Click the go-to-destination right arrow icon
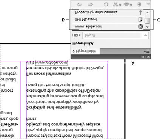The width and height of the screenshot is (160, 139). [90, 5]
